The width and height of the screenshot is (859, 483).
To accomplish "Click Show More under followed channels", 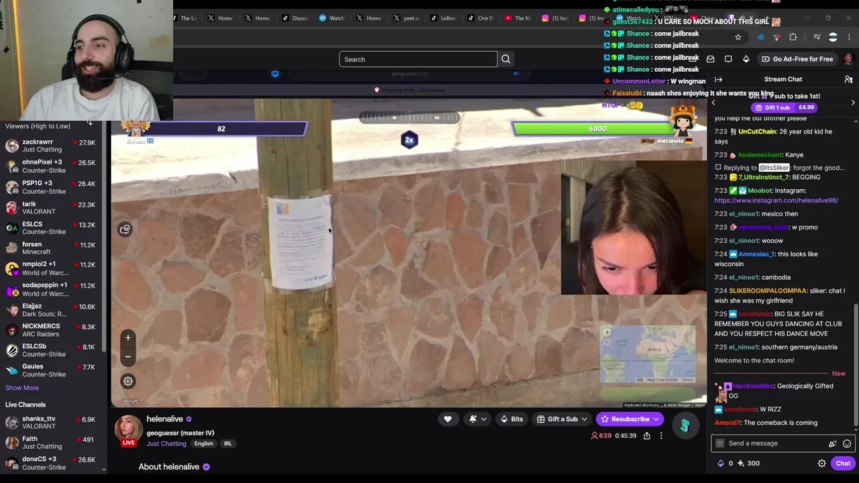I will pyautogui.click(x=22, y=388).
